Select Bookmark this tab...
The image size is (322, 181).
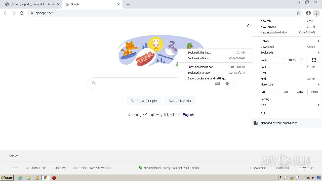(x=215, y=53)
